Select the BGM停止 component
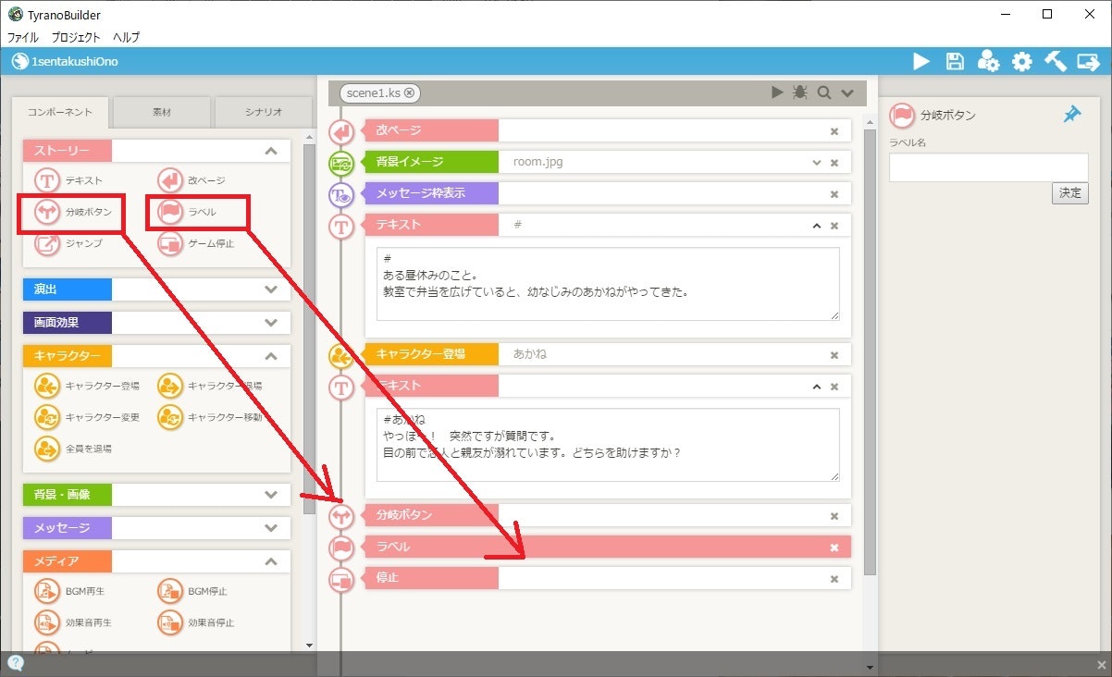This screenshot has height=677, width=1112. 192,591
